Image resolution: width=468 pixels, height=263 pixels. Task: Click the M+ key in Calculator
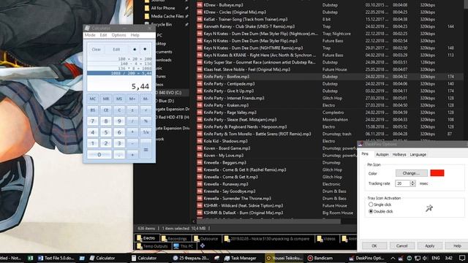click(132, 99)
